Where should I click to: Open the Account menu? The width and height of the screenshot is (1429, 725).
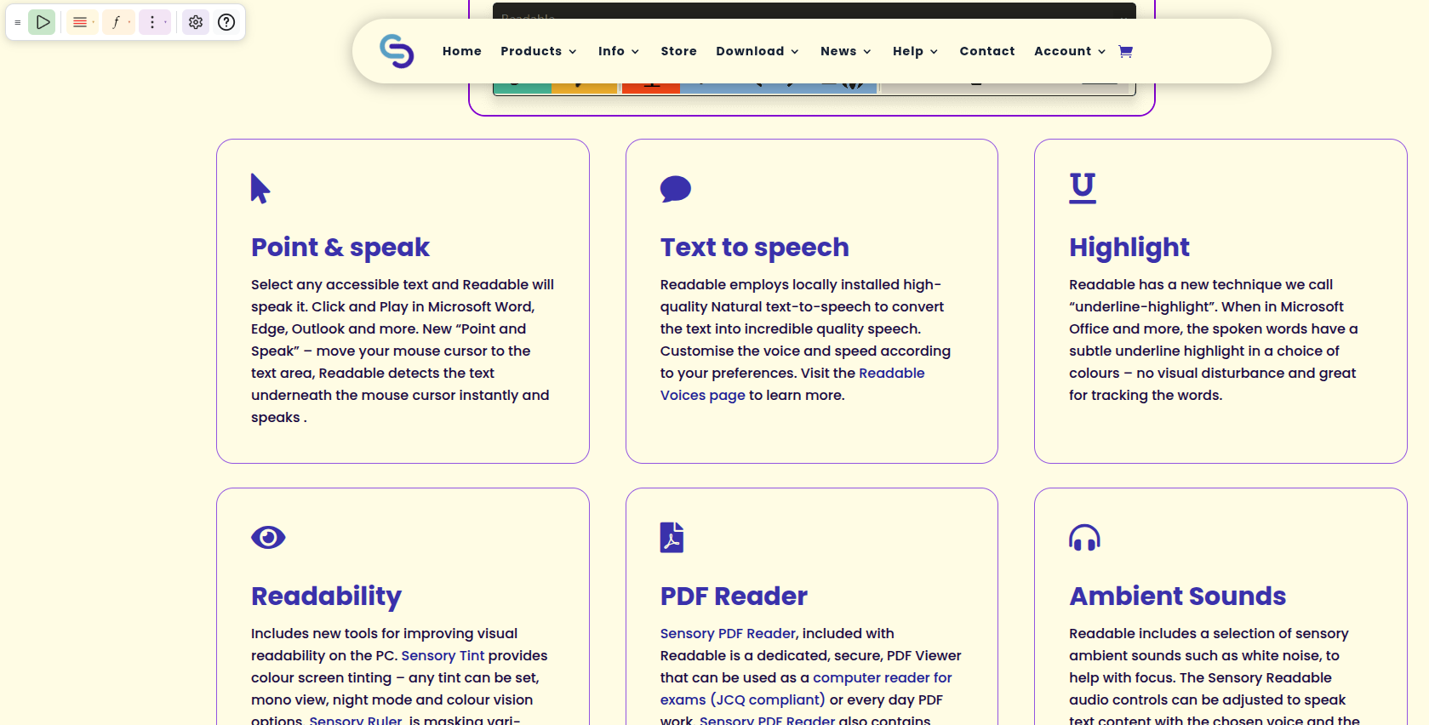[x=1062, y=51]
